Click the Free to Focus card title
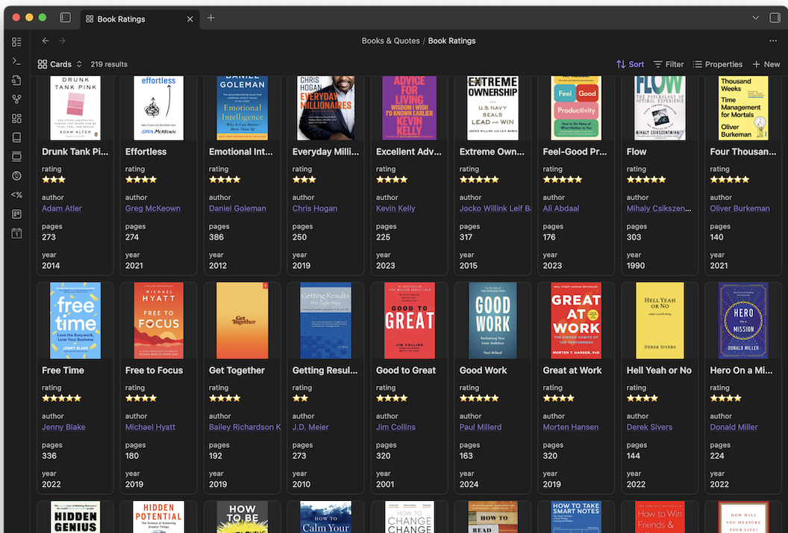 pyautogui.click(x=154, y=370)
